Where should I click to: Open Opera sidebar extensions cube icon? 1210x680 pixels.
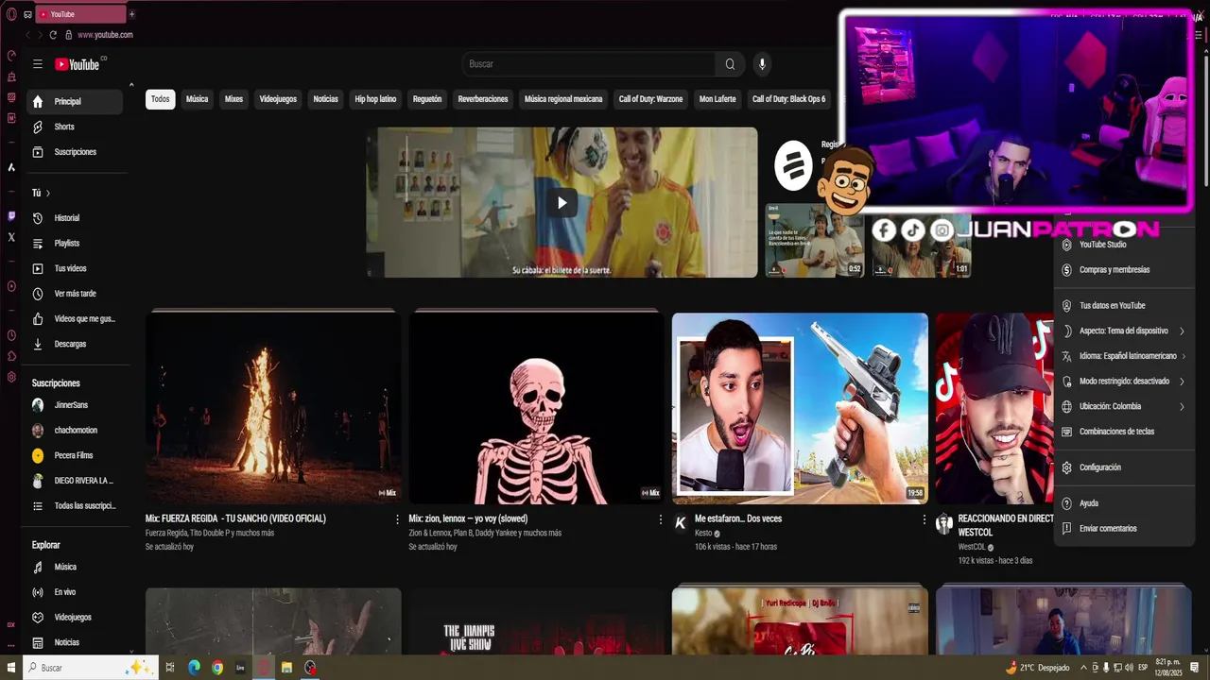(x=11, y=356)
